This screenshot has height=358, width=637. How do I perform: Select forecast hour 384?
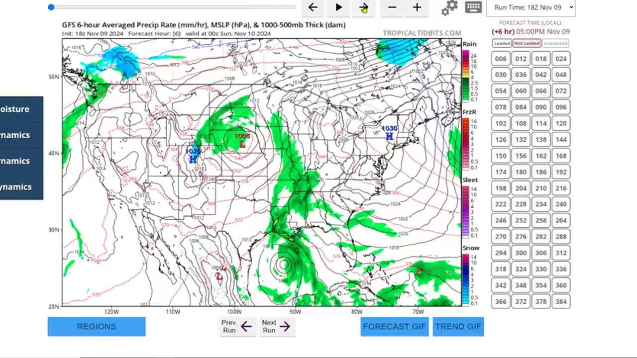click(x=561, y=301)
